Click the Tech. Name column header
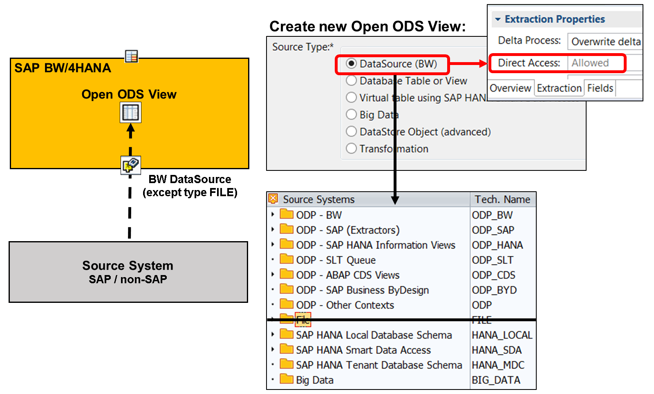This screenshot has width=654, height=394. [x=502, y=199]
